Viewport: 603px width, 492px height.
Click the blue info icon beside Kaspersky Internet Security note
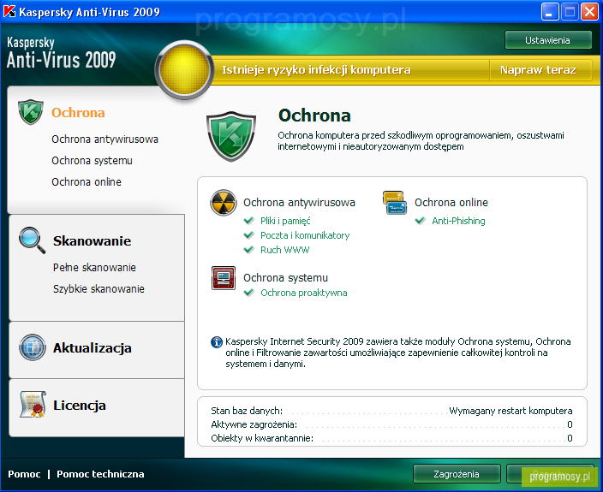(x=217, y=341)
